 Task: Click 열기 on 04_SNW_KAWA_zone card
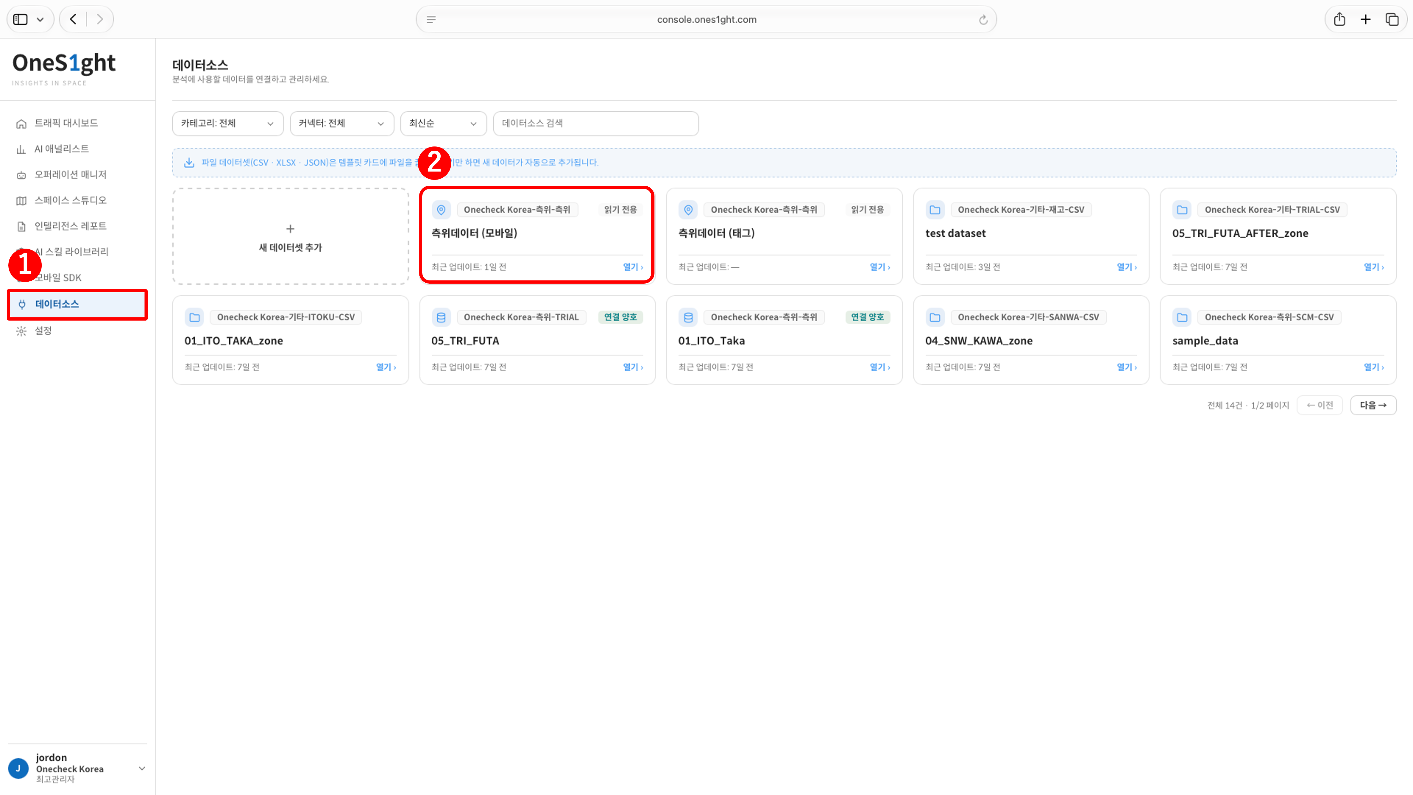tap(1127, 367)
